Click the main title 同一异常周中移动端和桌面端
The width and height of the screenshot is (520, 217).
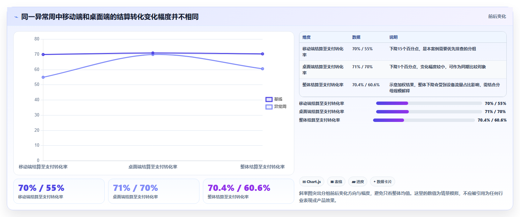point(110,17)
